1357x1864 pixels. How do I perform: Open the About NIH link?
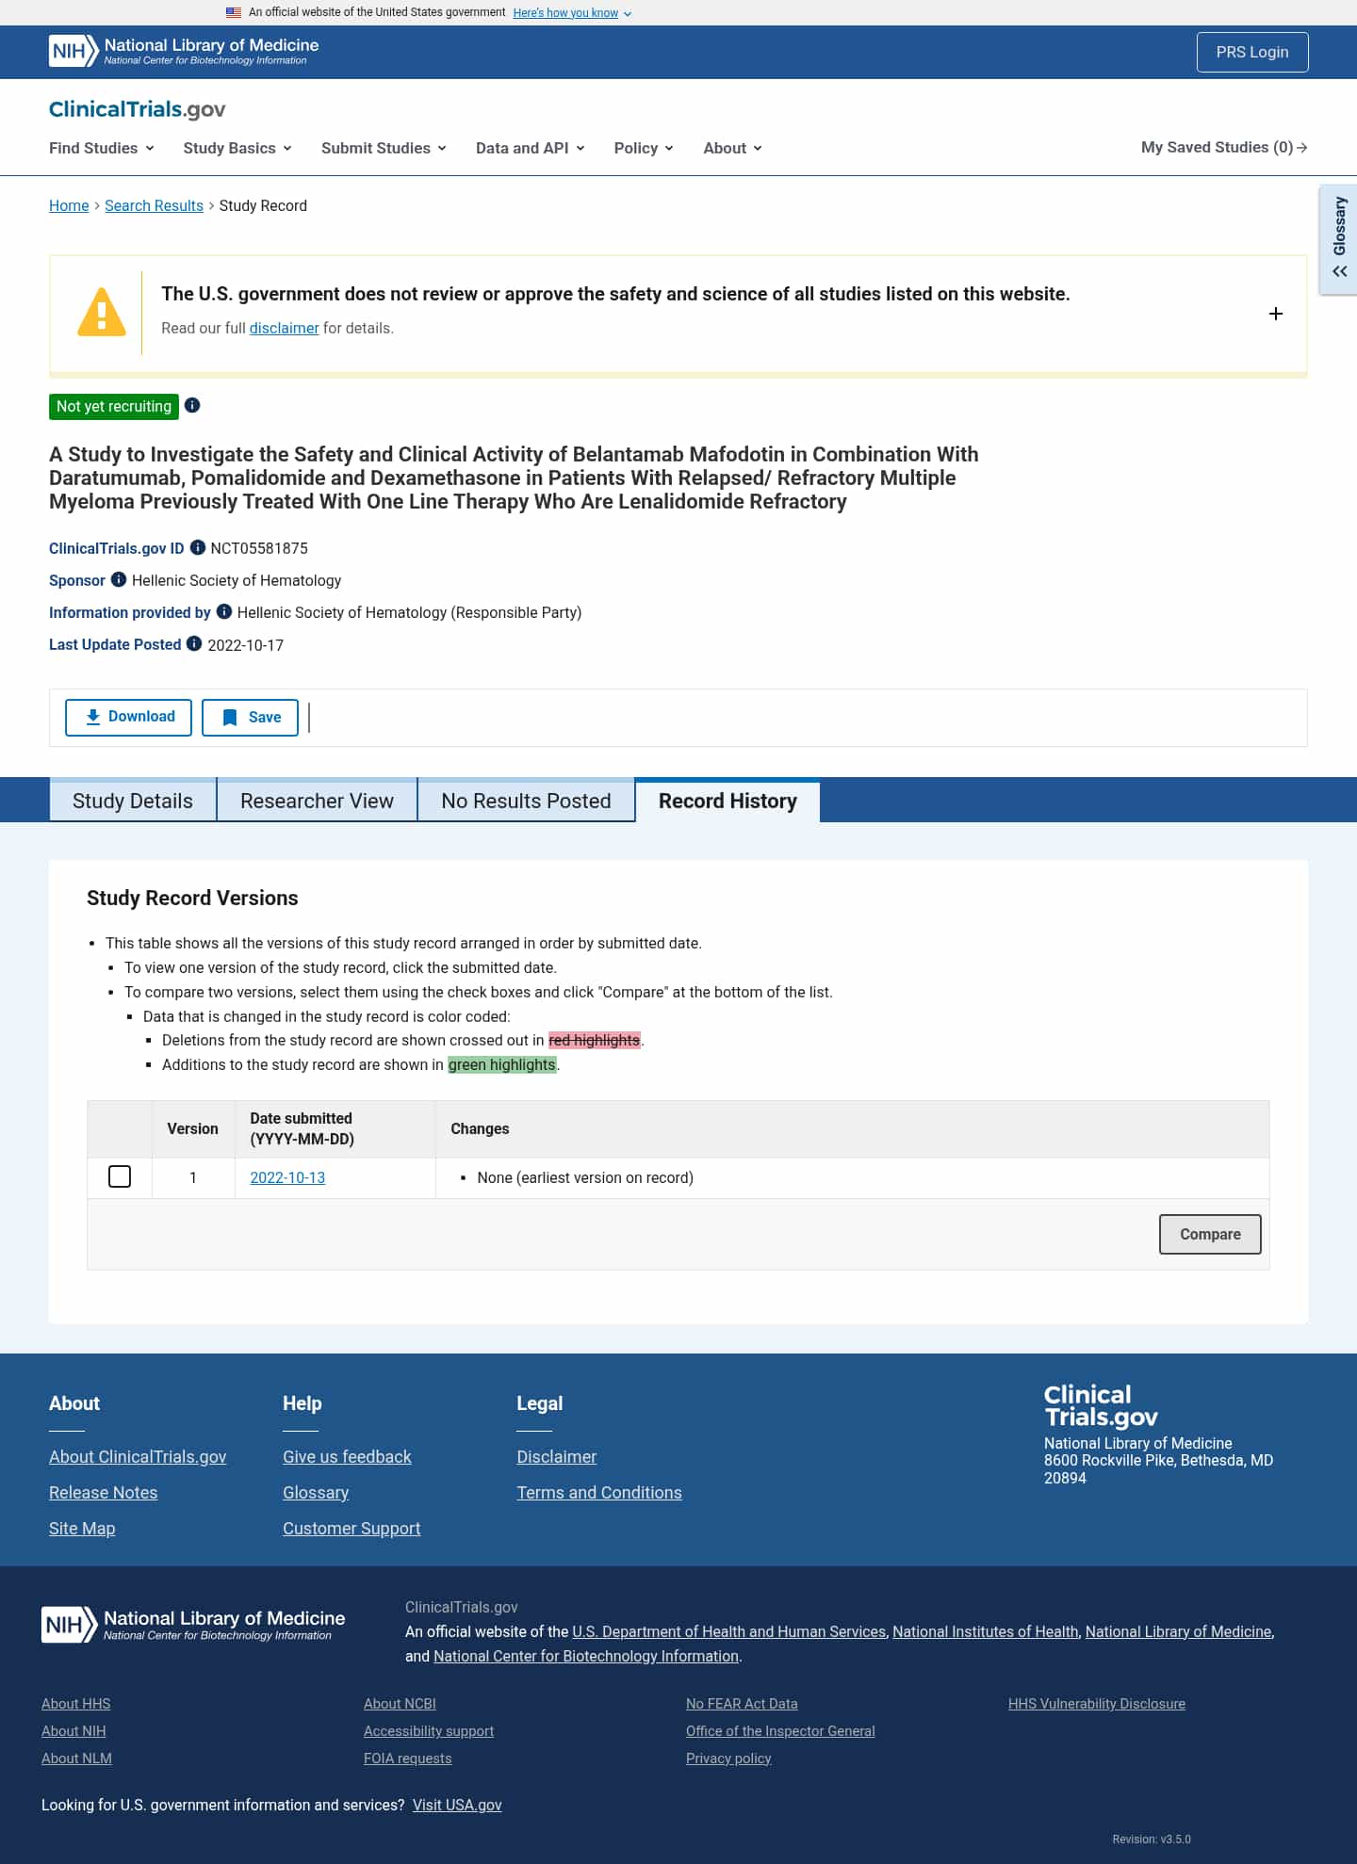click(74, 1730)
